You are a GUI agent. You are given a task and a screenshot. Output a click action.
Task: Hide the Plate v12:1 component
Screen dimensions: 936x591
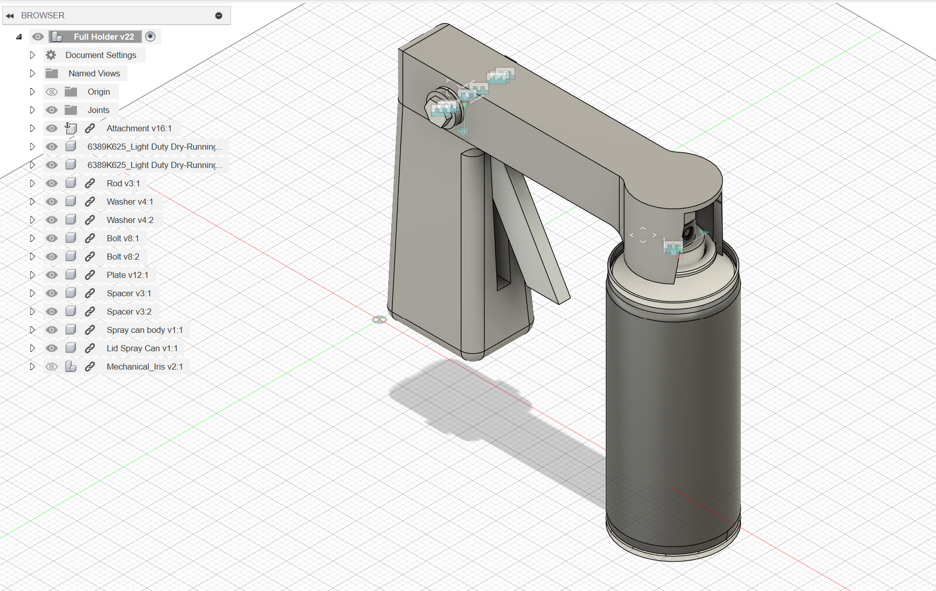pyautogui.click(x=51, y=275)
